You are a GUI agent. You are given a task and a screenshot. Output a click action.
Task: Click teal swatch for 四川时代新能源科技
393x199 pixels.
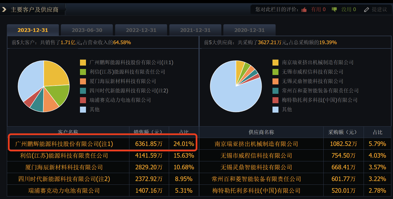83,91
